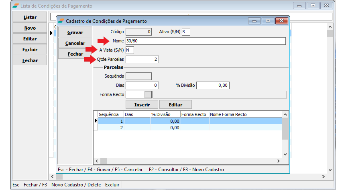Click the Dias column header in grid
The width and height of the screenshot is (346, 190).
[137, 114]
